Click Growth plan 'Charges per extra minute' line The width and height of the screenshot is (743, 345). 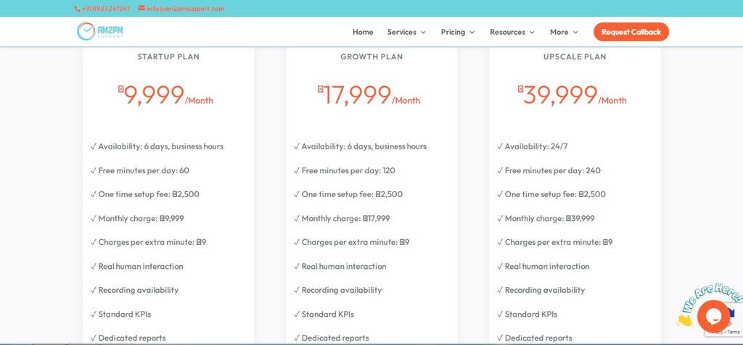[x=352, y=242]
